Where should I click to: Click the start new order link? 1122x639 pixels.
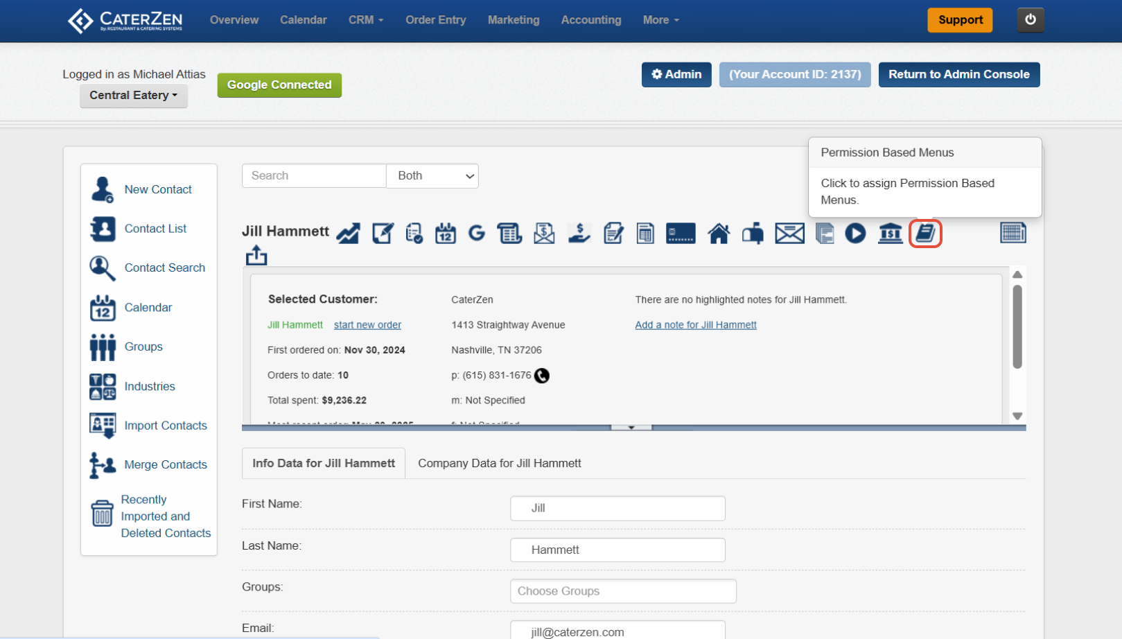pos(367,324)
